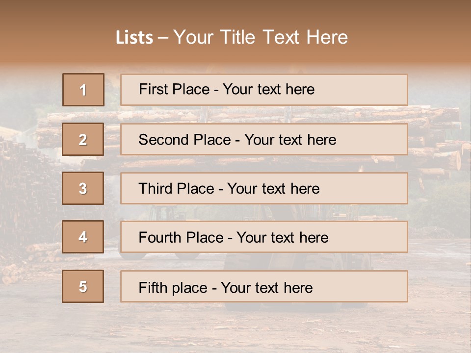Click the number 5 square
Viewport: 471px width, 353px height.
pos(83,286)
